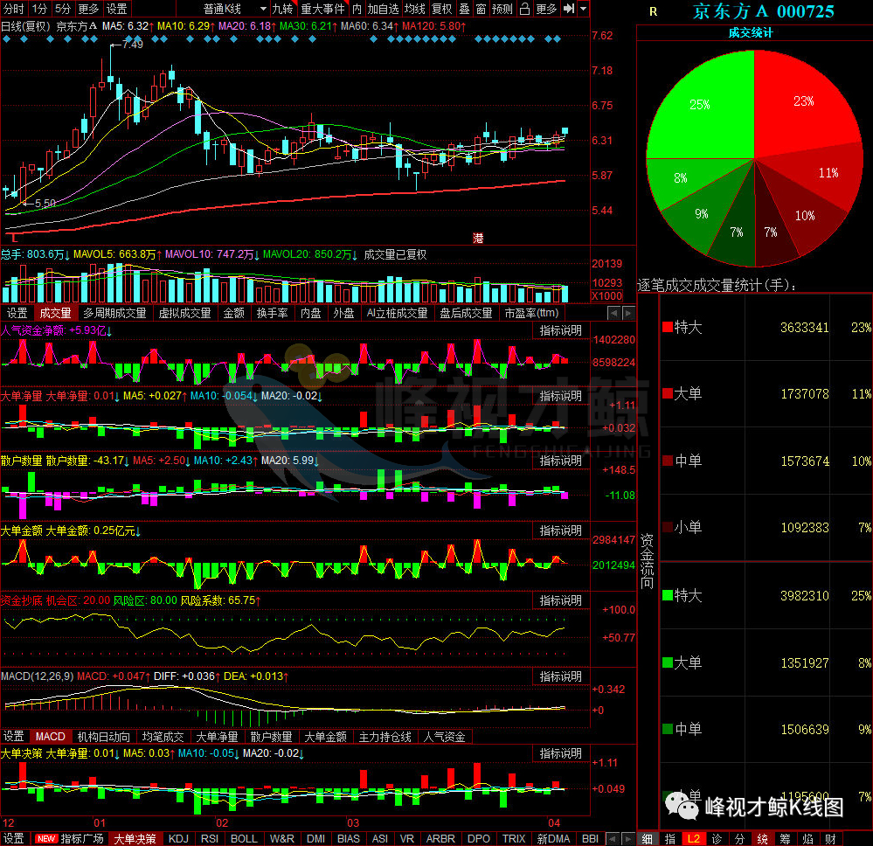Select the 新DMA indicator in bottom bar

pos(553,838)
